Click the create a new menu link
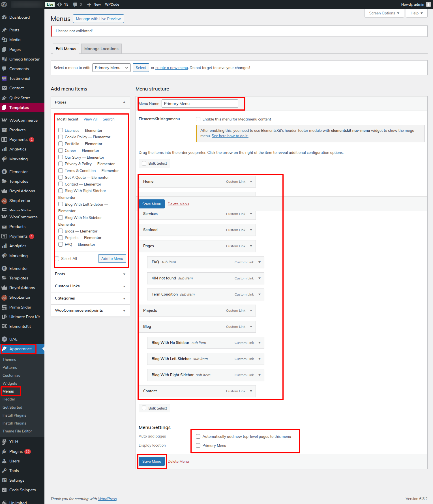433x504 pixels. pos(172,68)
